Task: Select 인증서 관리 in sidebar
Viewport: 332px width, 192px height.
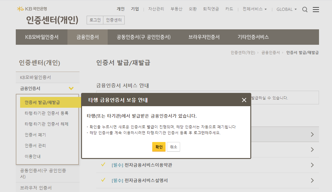Action: tap(35, 145)
